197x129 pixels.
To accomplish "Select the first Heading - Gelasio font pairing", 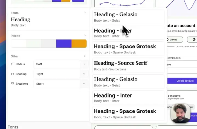I will pos(129,17).
